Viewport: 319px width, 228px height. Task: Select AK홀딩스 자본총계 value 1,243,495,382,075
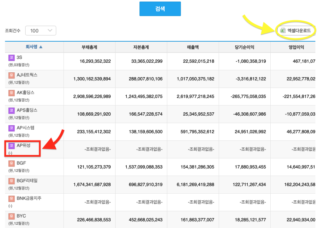point(144,96)
